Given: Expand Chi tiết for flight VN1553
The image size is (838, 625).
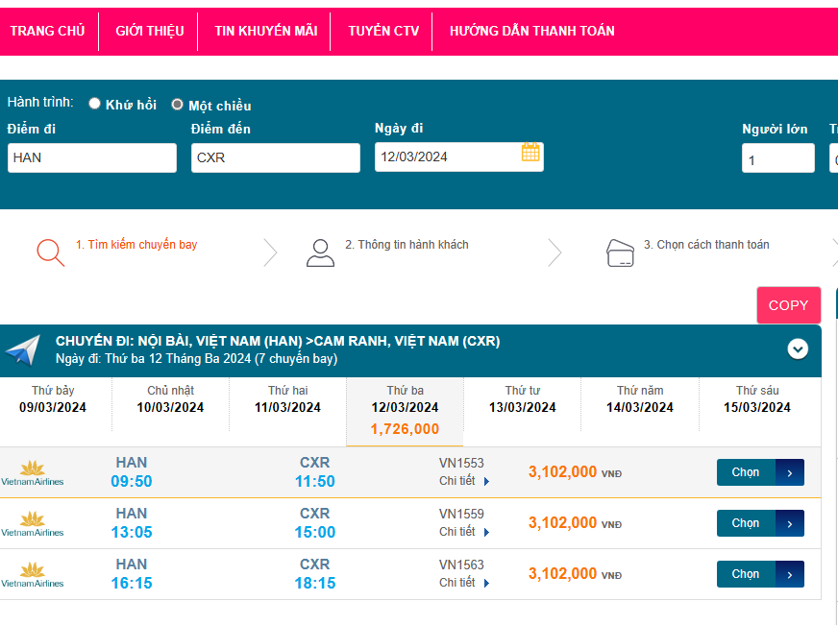Looking at the screenshot, I should [x=464, y=481].
